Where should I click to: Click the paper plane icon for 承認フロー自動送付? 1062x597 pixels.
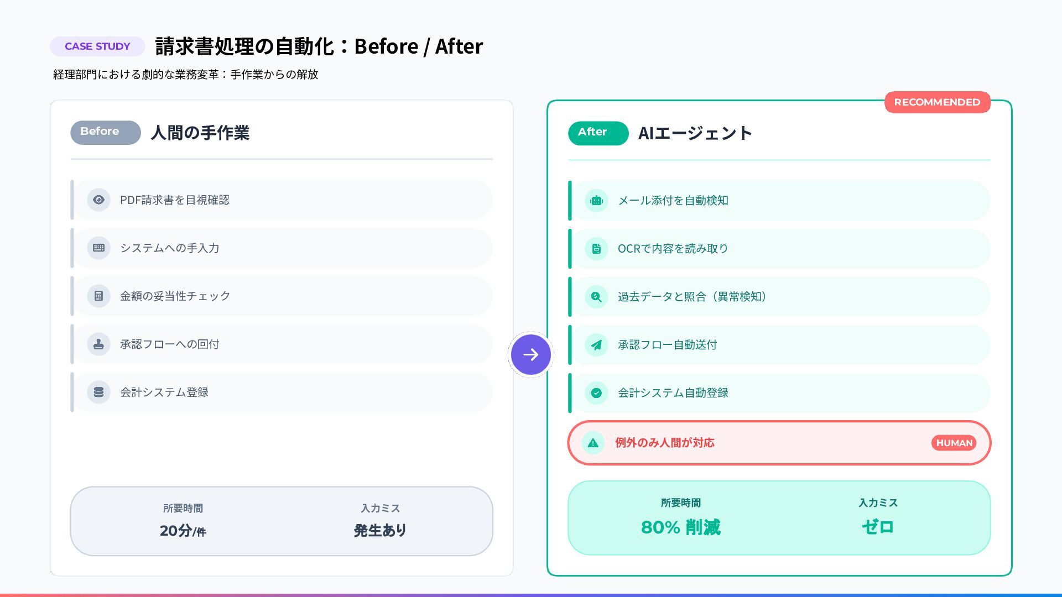click(596, 345)
